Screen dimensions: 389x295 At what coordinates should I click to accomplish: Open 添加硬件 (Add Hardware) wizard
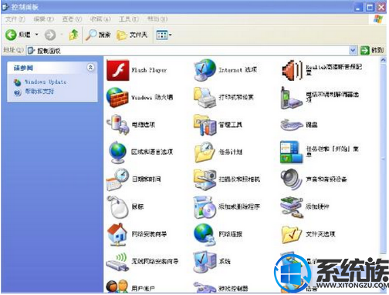[x=305, y=206]
